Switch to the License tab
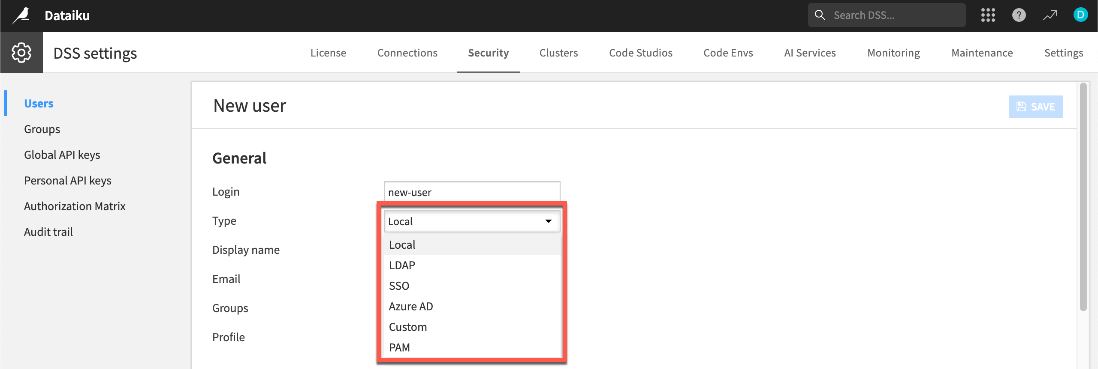 click(x=328, y=53)
